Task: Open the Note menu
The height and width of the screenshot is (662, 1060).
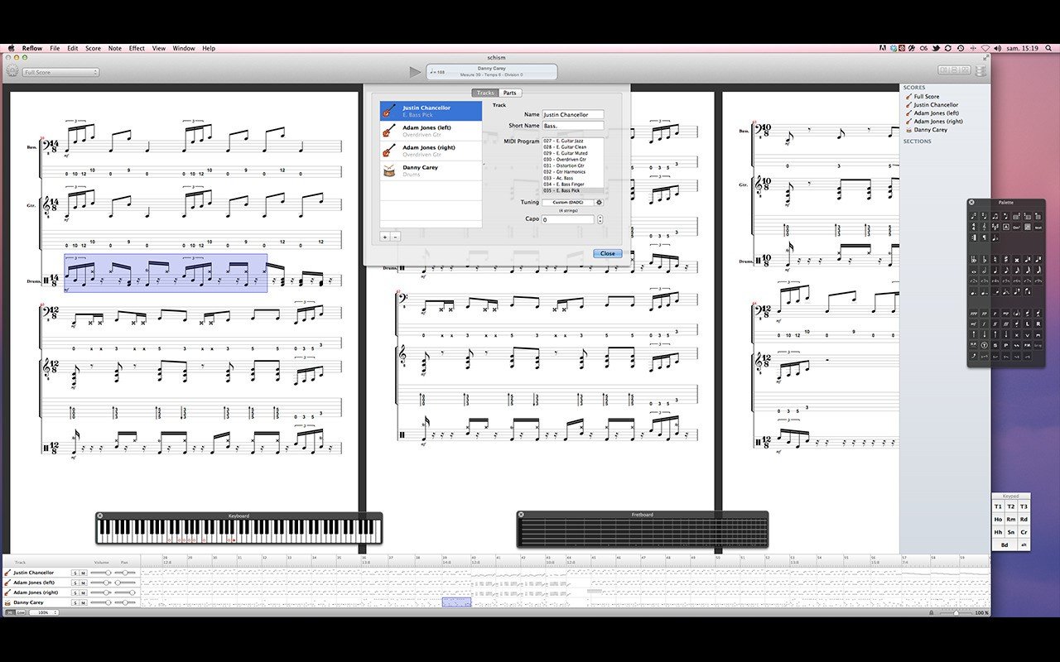Action: tap(114, 48)
